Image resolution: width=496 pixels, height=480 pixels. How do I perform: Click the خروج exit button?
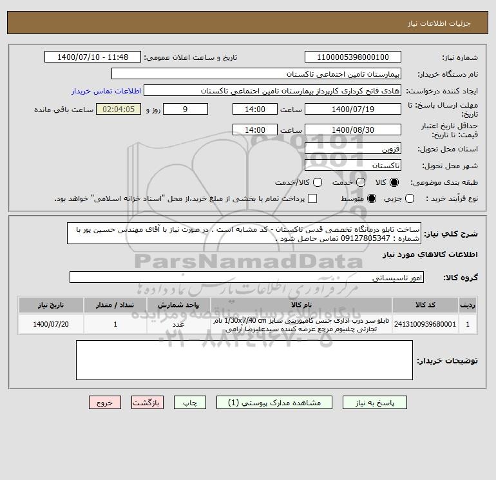tap(105, 403)
